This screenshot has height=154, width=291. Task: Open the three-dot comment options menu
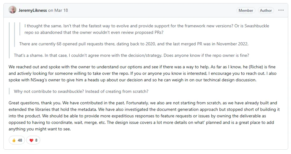click(281, 10)
